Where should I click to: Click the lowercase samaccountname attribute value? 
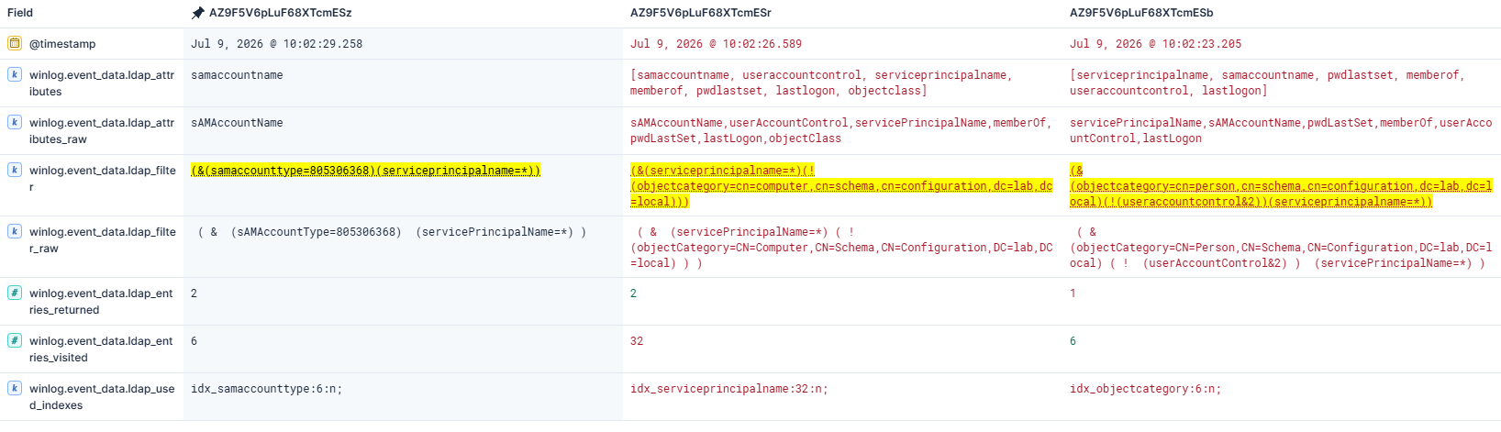click(237, 75)
